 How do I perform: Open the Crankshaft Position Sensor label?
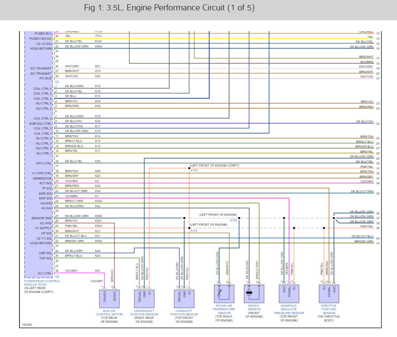pyautogui.click(x=144, y=312)
